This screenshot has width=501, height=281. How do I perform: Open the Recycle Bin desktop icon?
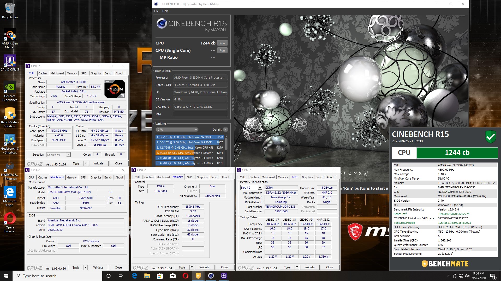tap(10, 10)
